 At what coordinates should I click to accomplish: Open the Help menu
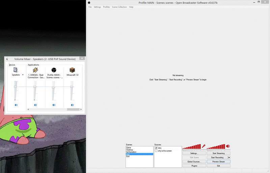tap(131, 7)
